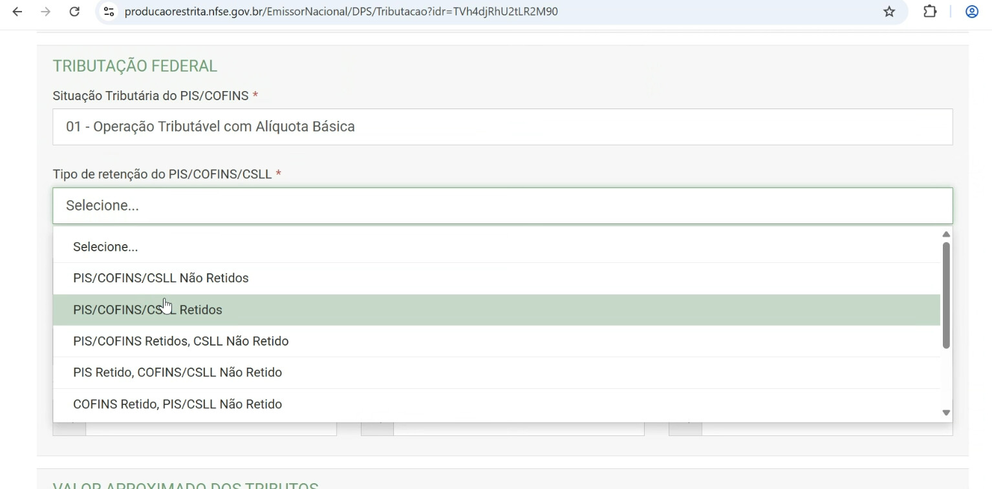Image resolution: width=992 pixels, height=489 pixels.
Task: Click the browser address bar URL
Action: pos(341,12)
